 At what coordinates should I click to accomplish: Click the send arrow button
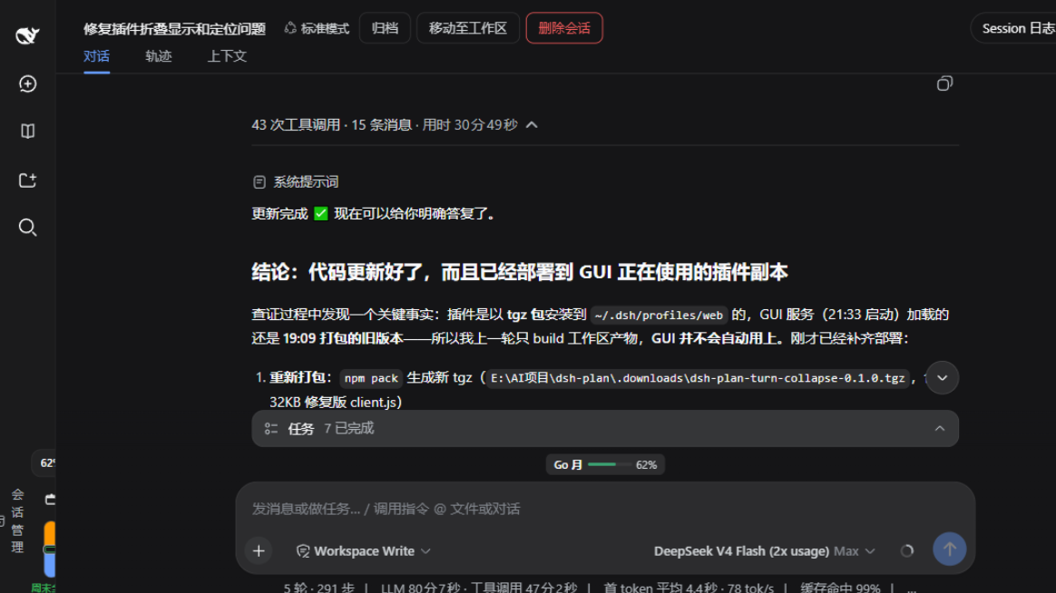tap(949, 549)
